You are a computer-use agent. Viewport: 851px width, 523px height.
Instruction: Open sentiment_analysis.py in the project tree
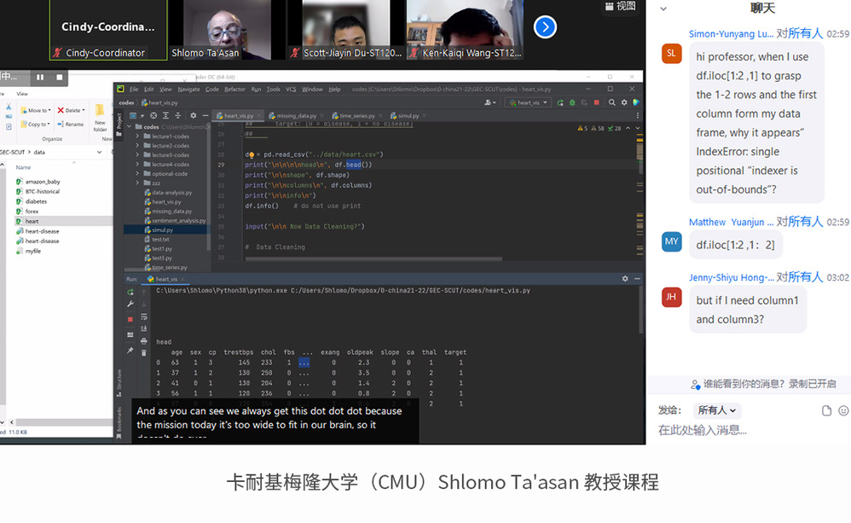point(179,220)
